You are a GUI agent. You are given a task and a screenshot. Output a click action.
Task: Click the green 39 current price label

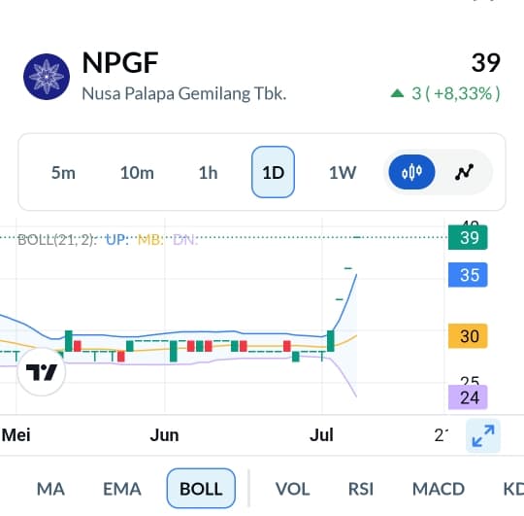(468, 237)
